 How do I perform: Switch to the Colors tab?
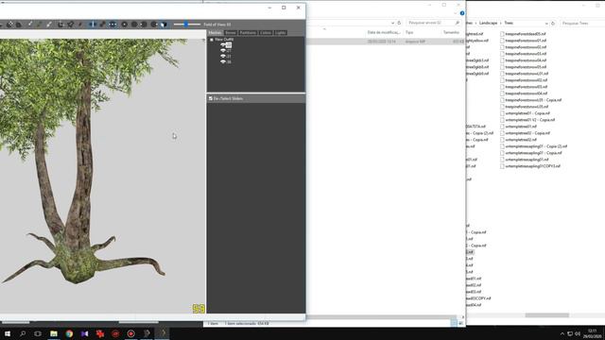[266, 33]
